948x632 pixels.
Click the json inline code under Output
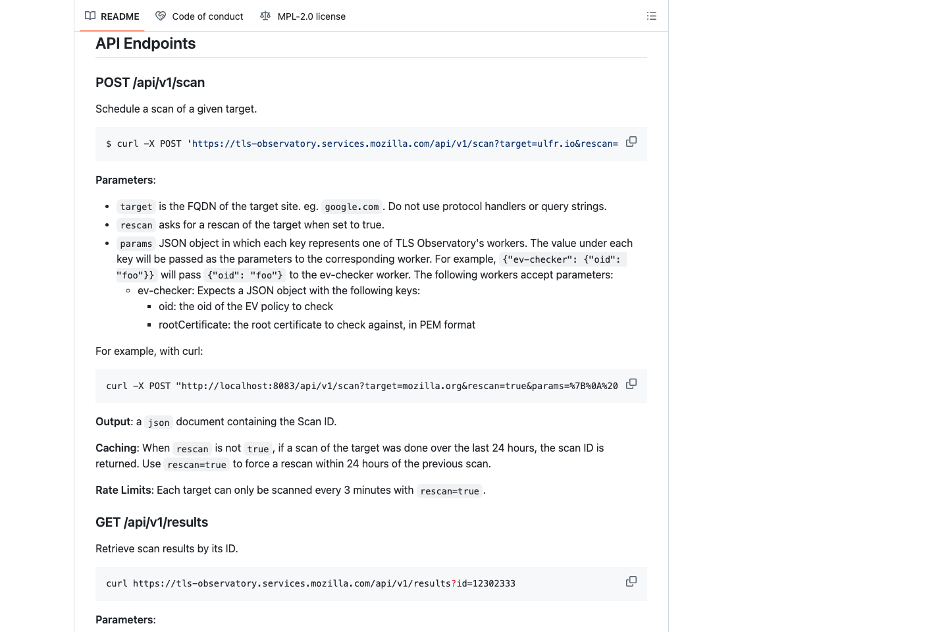coord(158,423)
